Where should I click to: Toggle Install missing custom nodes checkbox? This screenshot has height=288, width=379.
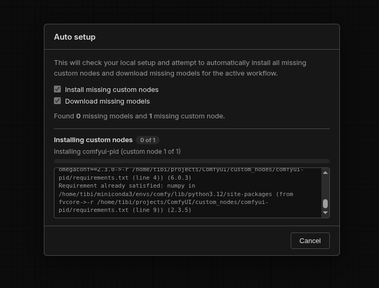click(57, 89)
